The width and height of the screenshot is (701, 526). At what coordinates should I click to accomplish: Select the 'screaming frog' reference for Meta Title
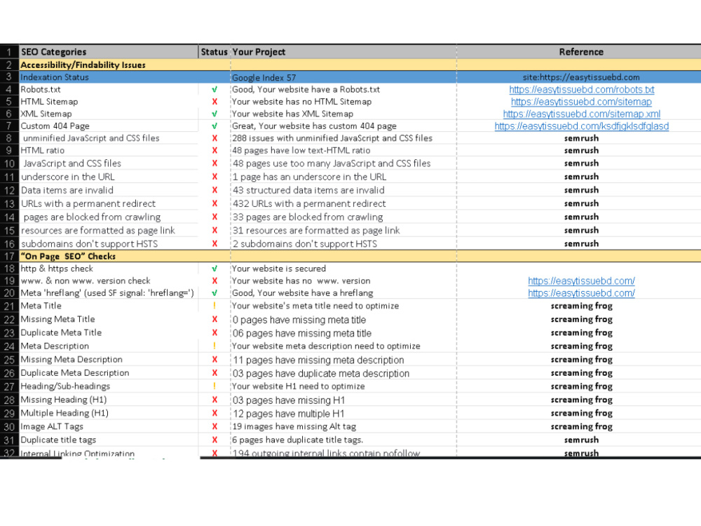point(581,306)
